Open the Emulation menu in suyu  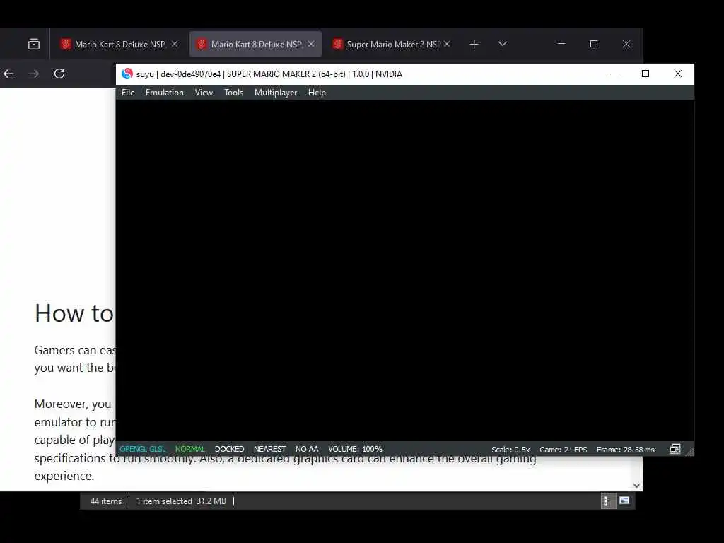[x=164, y=93]
